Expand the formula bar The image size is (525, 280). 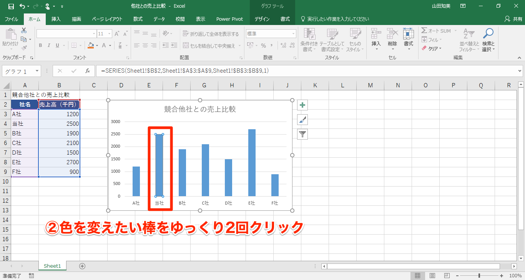pyautogui.click(x=520, y=71)
